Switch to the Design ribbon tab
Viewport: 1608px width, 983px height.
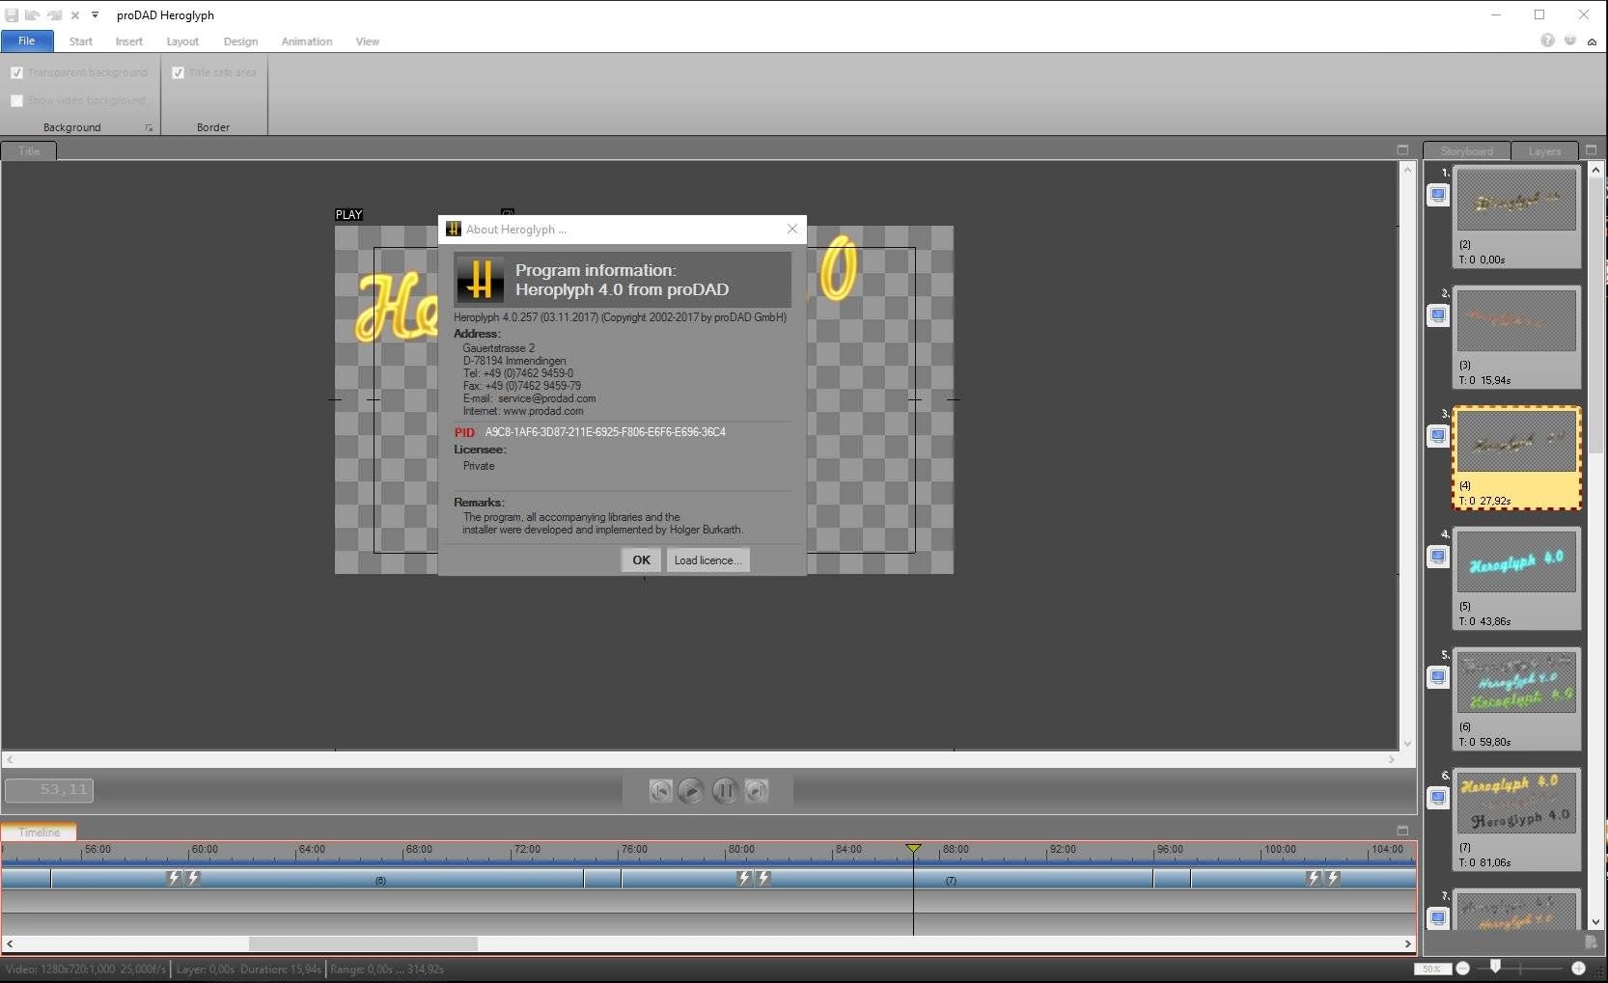tap(240, 41)
